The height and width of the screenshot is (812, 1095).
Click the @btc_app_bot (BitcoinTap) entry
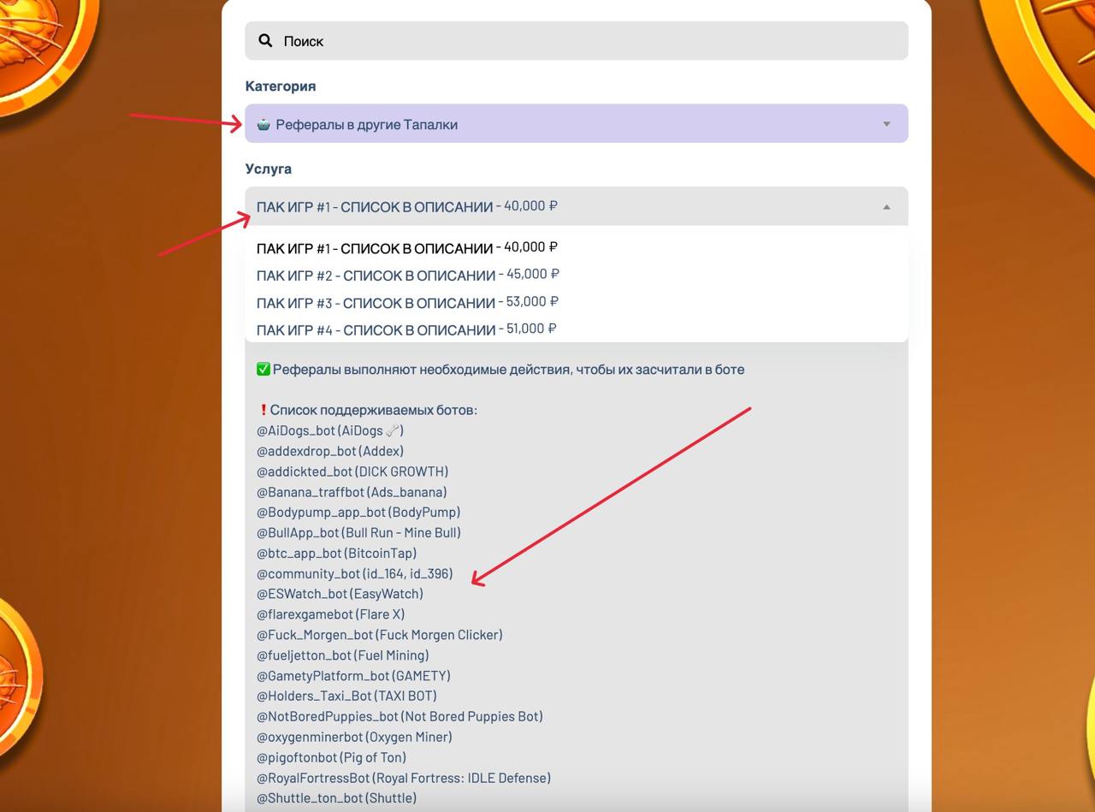coord(336,553)
